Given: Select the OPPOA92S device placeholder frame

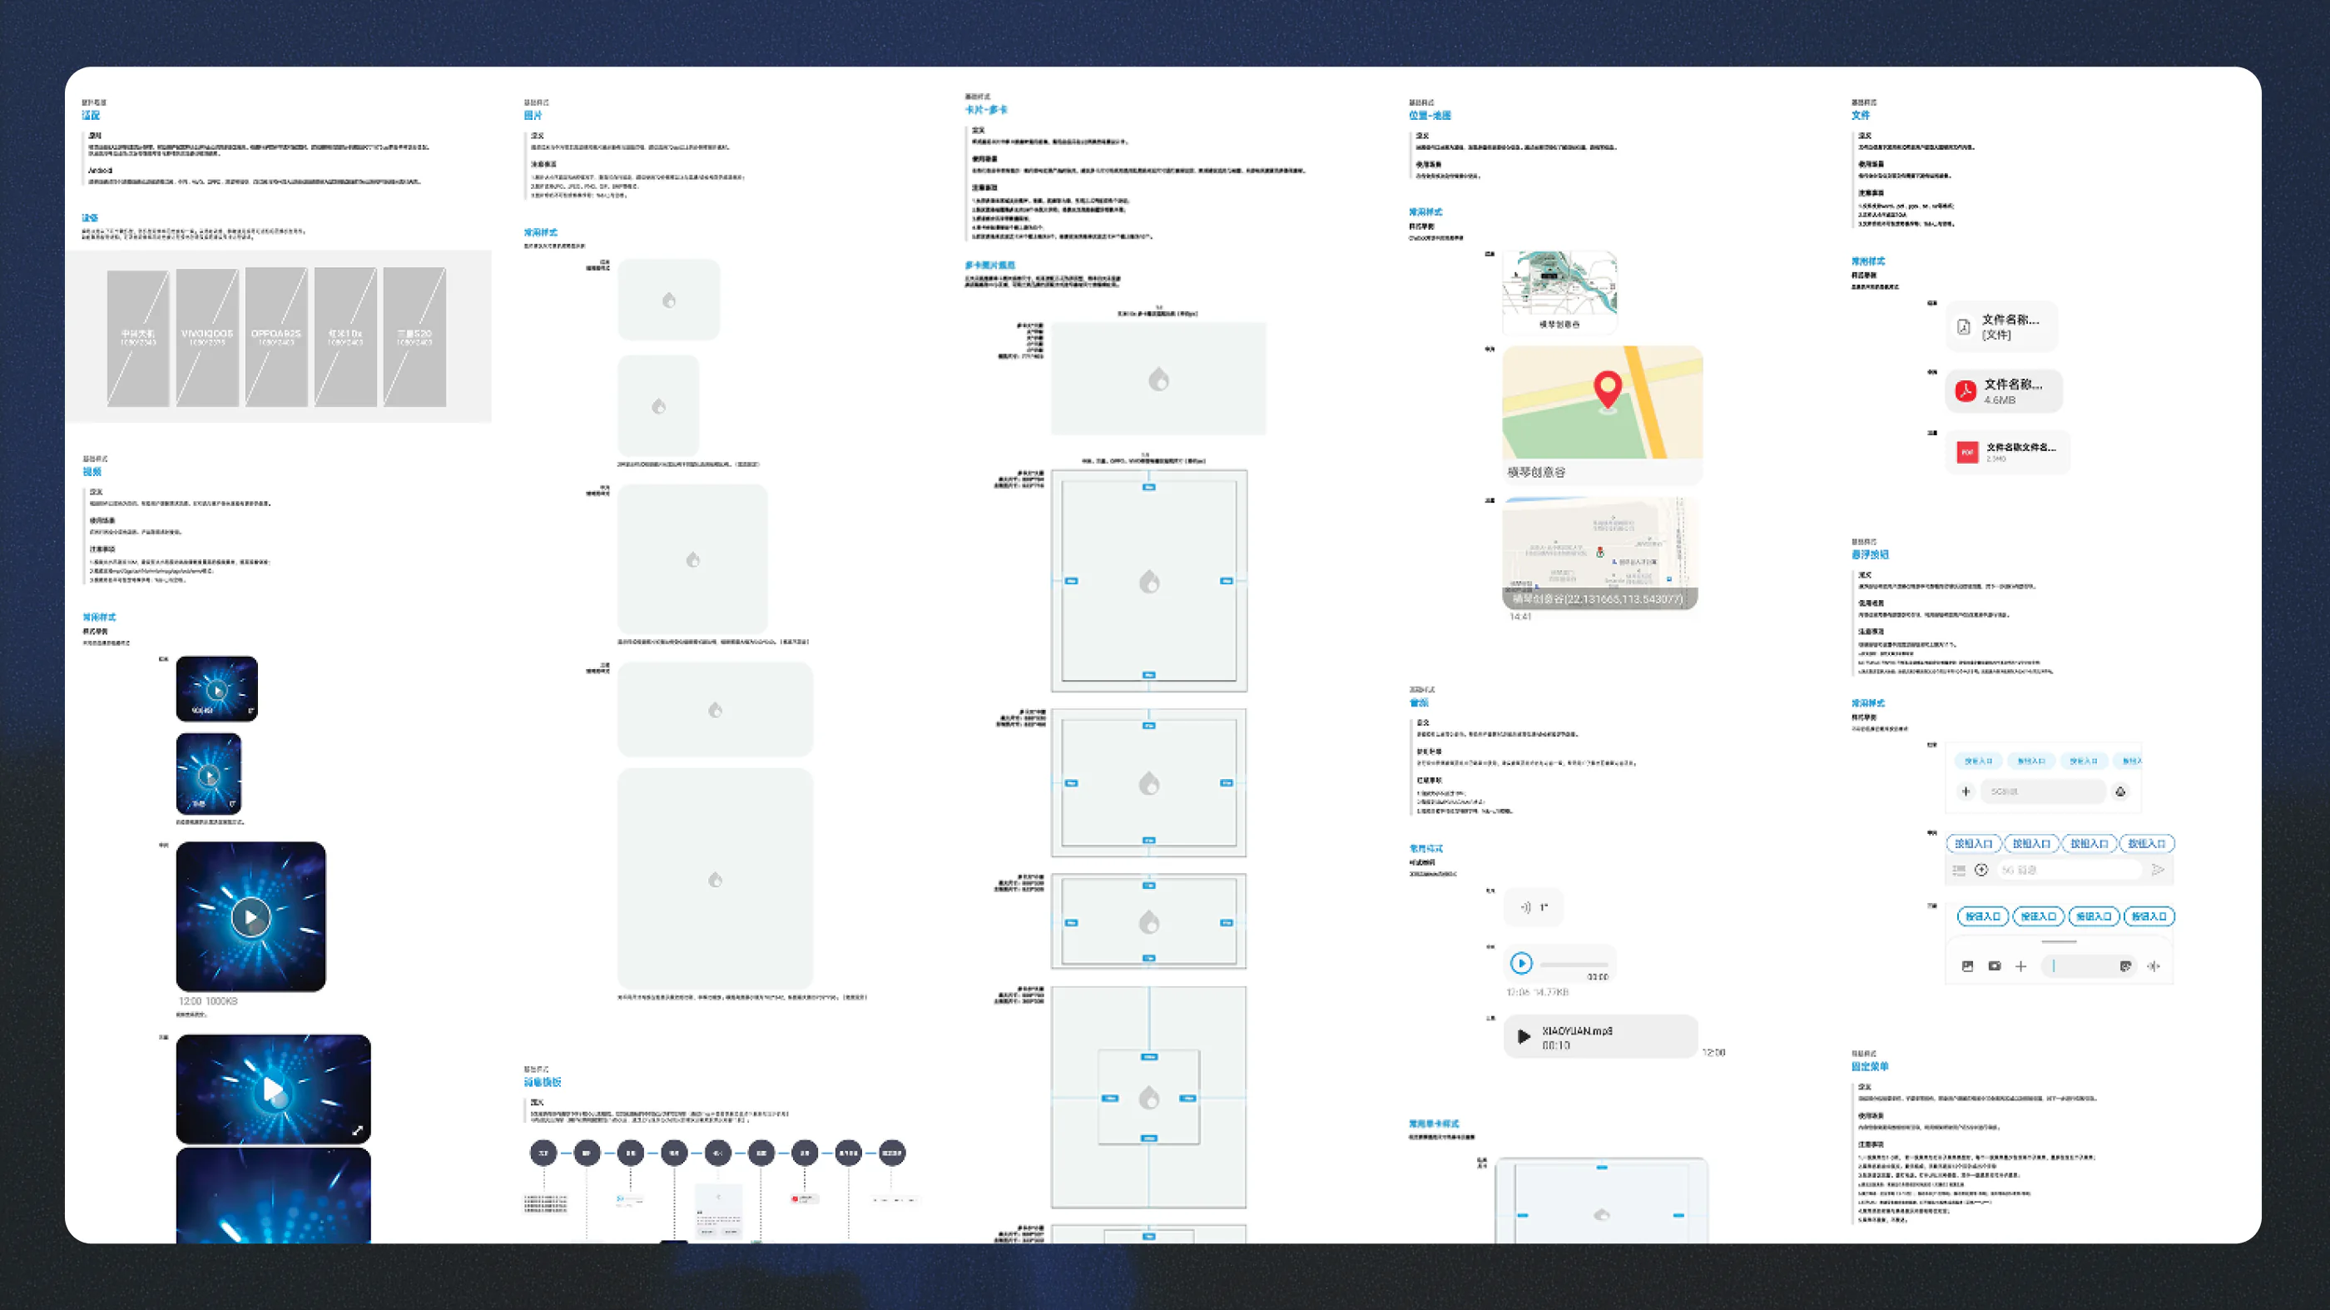Looking at the screenshot, I should 276,336.
